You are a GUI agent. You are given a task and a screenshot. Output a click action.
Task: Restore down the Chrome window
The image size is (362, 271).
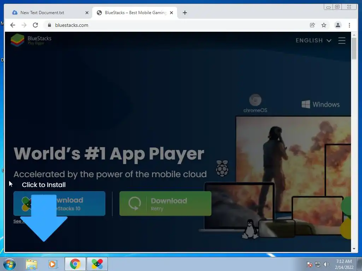coord(337,7)
